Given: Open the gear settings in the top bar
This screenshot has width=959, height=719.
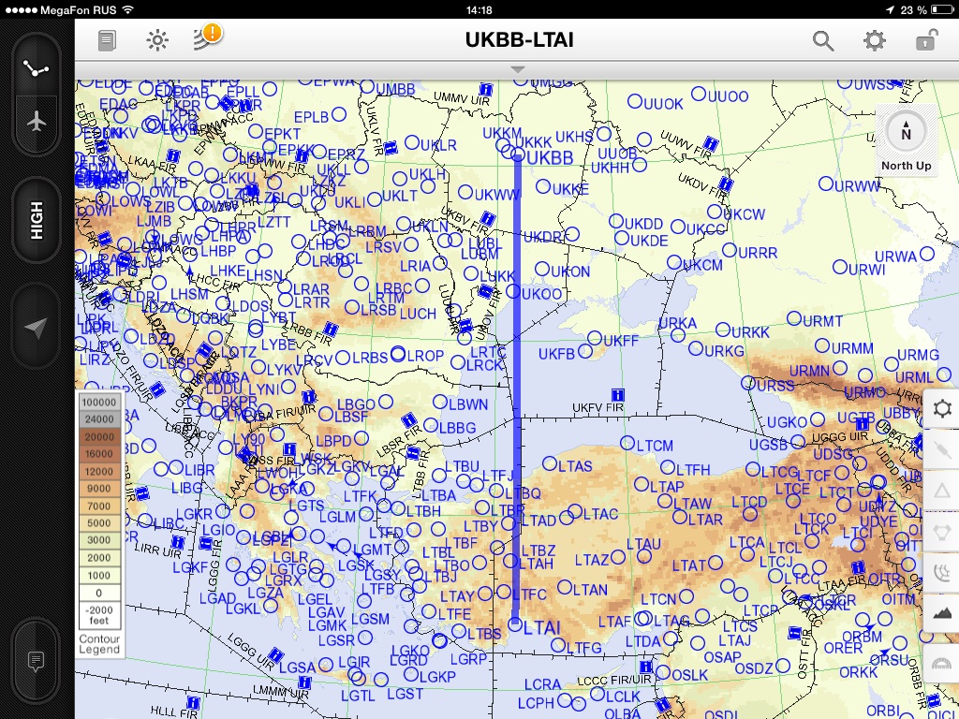Looking at the screenshot, I should 874,40.
